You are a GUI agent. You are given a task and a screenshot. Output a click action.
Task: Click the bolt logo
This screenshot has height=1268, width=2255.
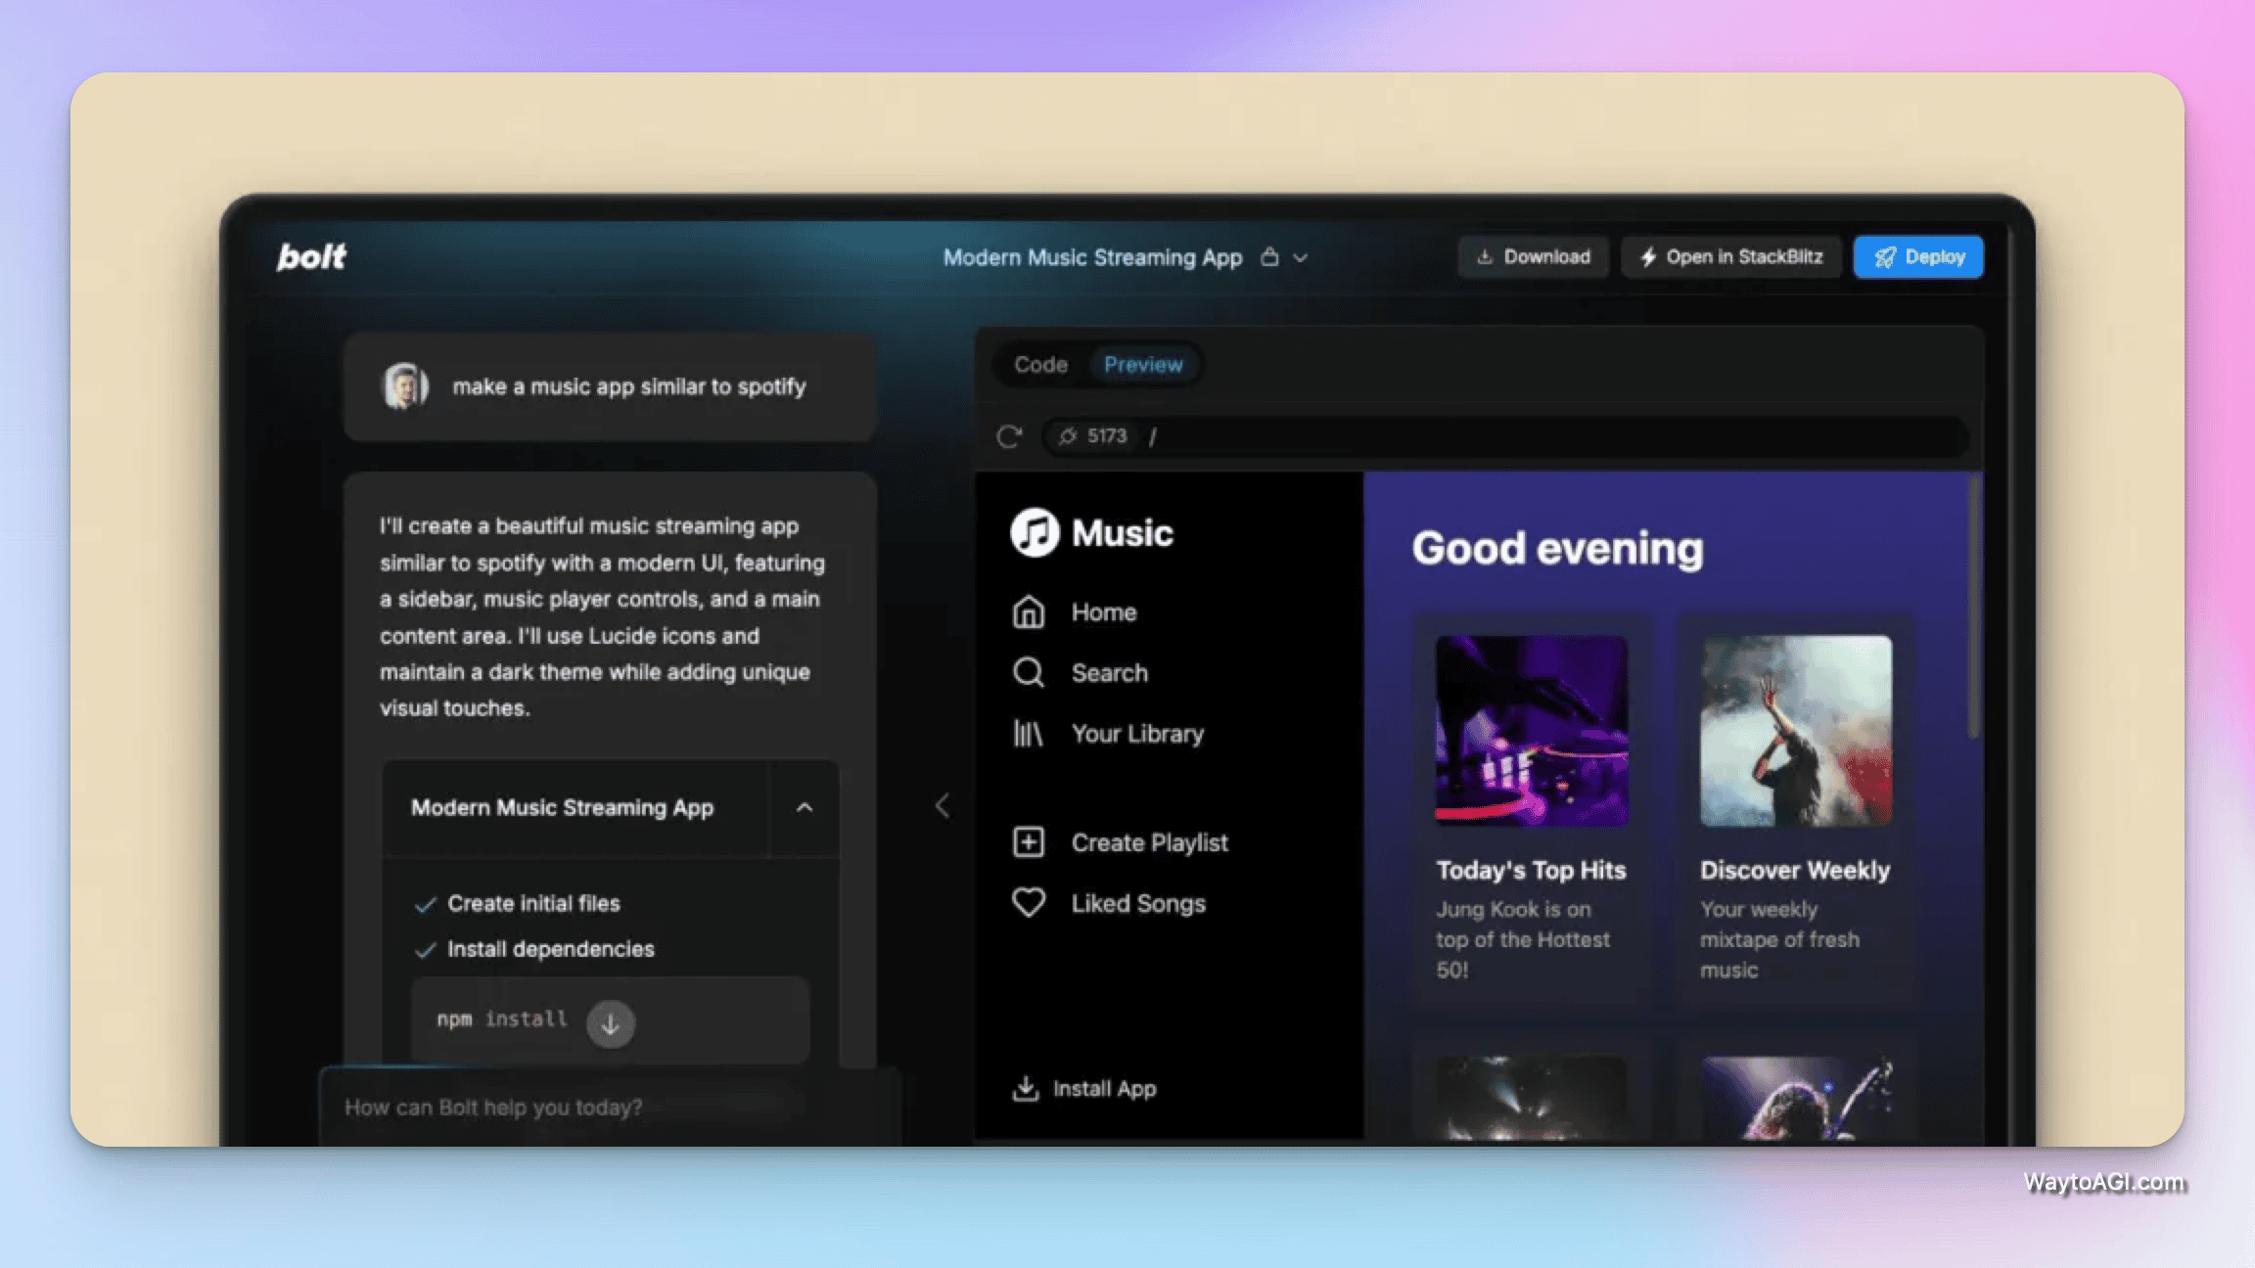[311, 256]
